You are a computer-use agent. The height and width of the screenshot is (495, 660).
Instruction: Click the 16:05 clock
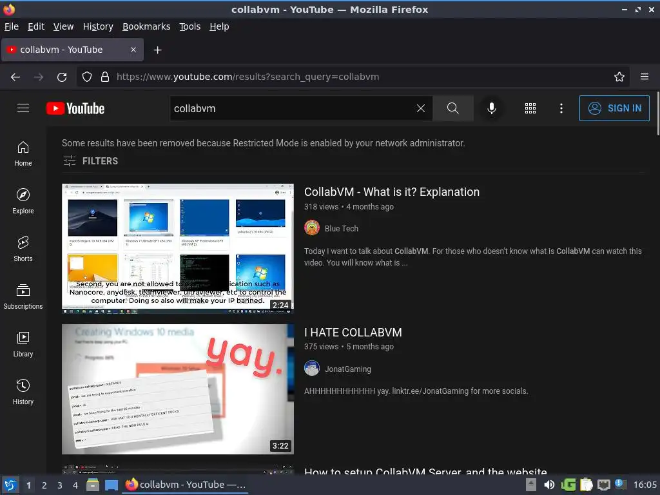point(645,485)
